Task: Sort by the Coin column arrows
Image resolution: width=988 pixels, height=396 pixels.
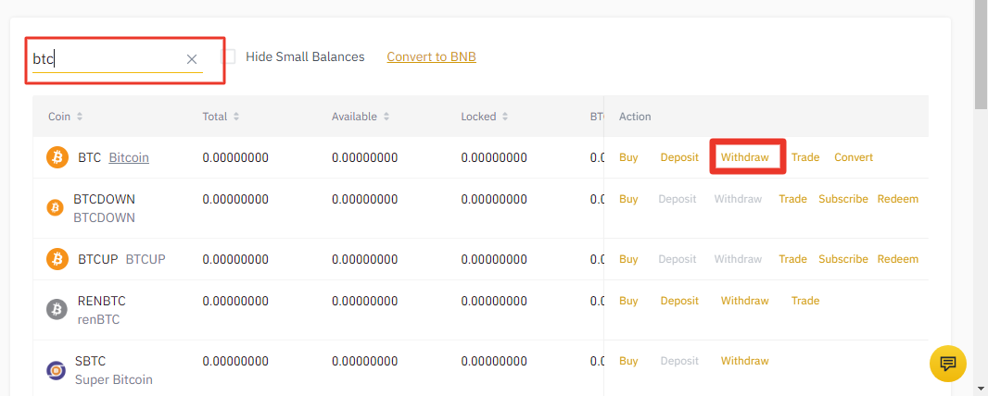Action: point(80,117)
